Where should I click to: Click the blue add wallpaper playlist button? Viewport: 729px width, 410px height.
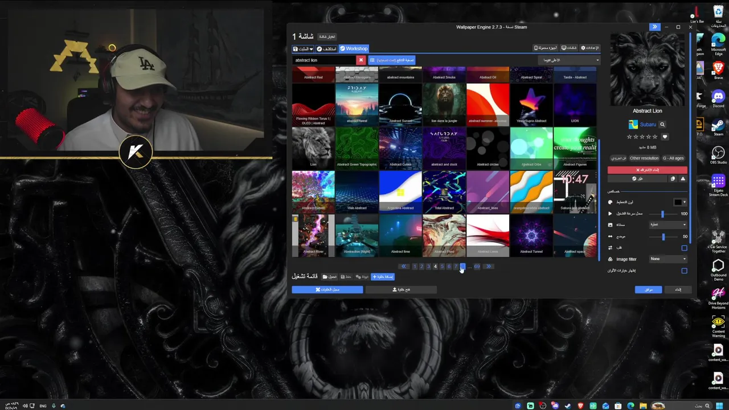[383, 277]
